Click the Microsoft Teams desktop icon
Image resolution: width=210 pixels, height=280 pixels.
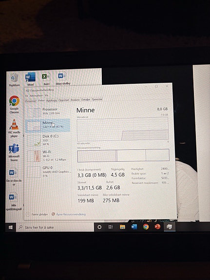(x=14, y=152)
